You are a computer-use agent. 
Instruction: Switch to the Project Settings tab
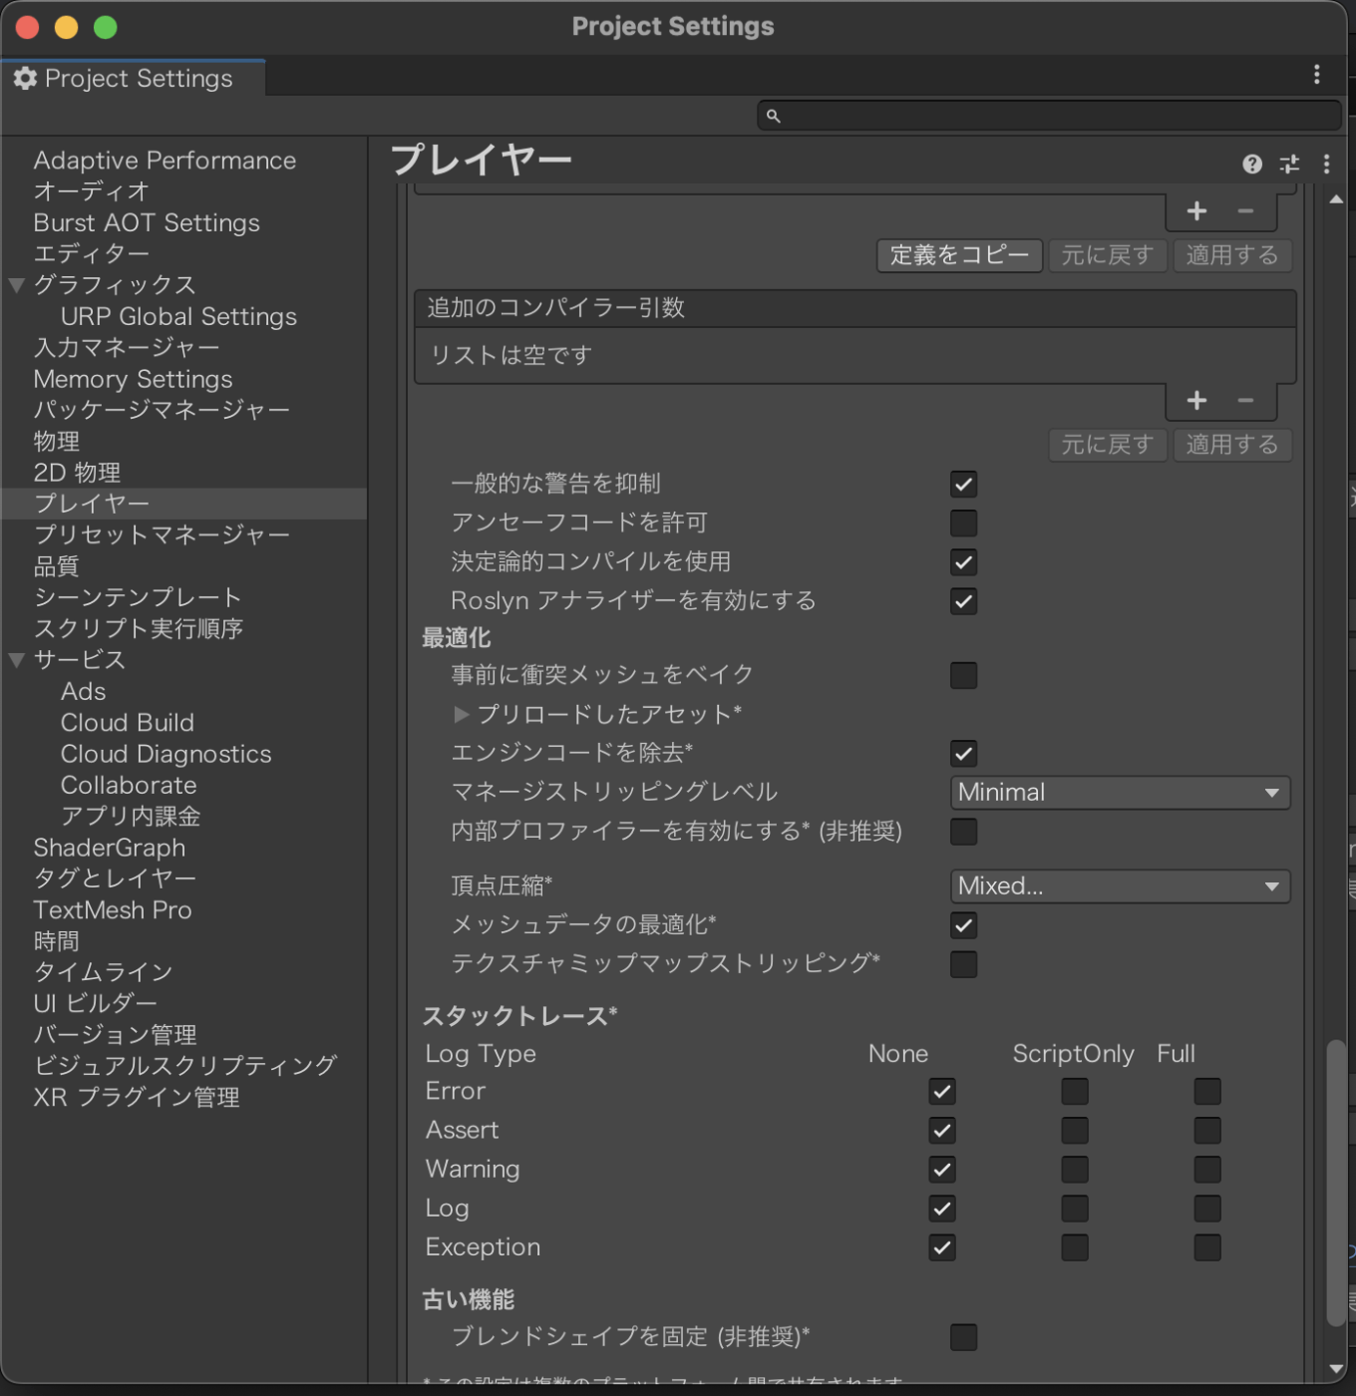point(134,78)
